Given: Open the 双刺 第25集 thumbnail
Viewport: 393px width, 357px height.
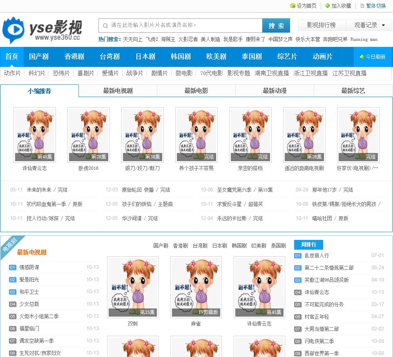Looking at the screenshot, I should pyautogui.click(x=133, y=287).
